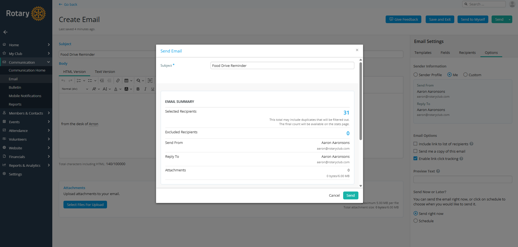Collapse sidebar using the left arrow icon

pyautogui.click(x=5, y=32)
